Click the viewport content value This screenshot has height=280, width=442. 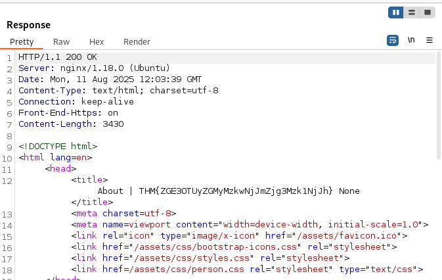(x=320, y=225)
